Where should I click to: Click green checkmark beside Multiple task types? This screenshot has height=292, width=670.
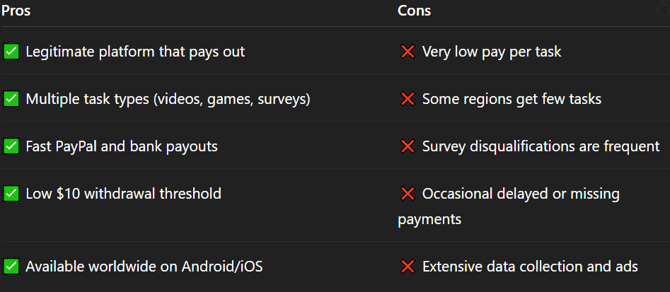coord(11,100)
